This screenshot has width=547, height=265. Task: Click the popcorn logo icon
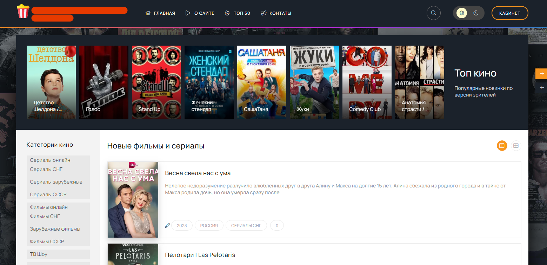point(24,11)
